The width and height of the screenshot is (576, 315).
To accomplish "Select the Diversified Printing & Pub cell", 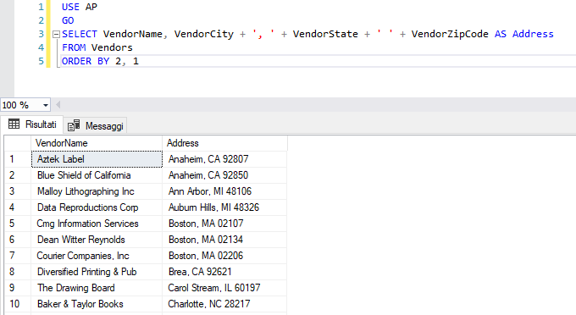I will tap(97, 272).
